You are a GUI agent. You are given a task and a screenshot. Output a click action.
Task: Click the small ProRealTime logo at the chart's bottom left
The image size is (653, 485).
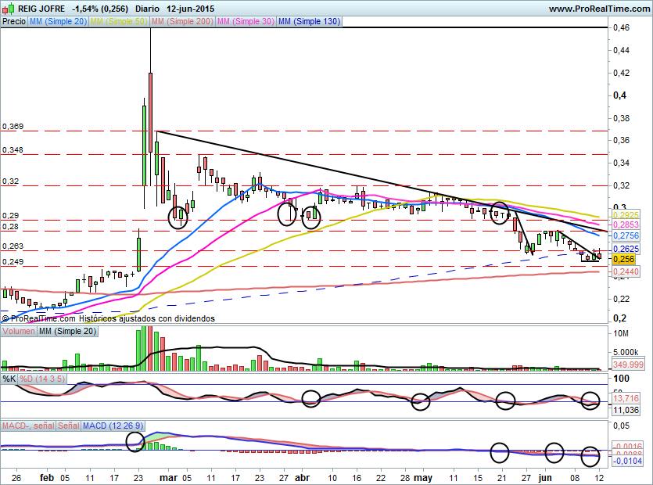(x=5, y=318)
